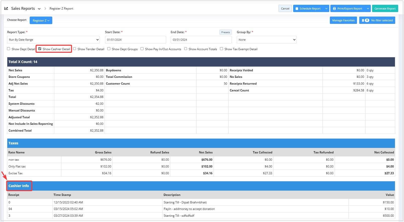
Task: Click the Start Date field
Action: pos(136,40)
